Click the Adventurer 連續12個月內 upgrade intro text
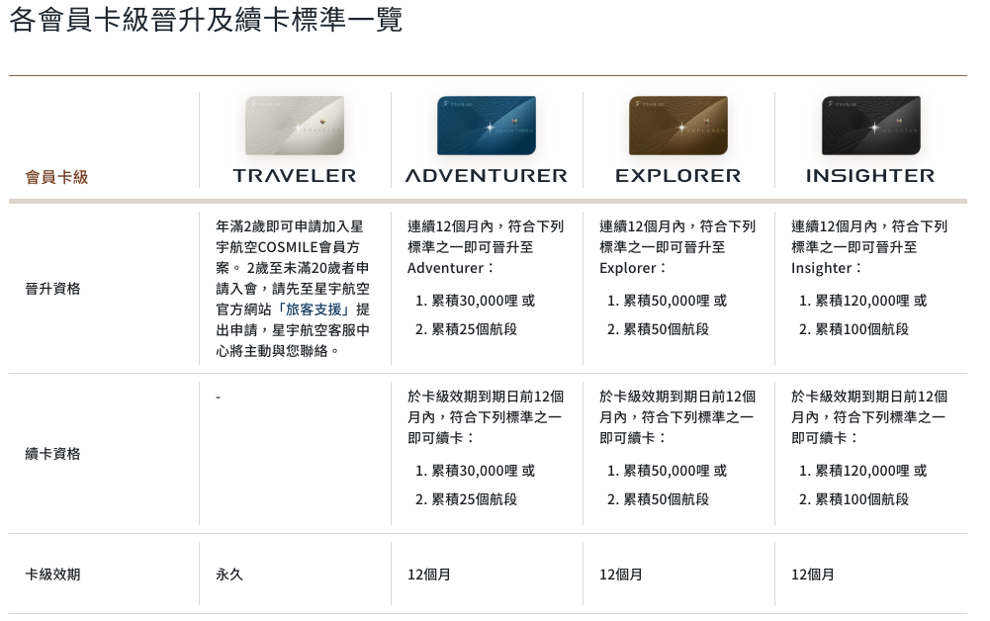 486,247
